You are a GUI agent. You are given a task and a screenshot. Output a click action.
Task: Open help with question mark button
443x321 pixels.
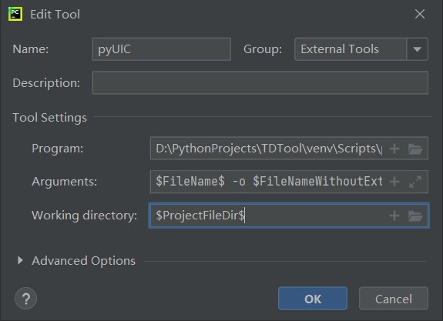[x=25, y=299]
